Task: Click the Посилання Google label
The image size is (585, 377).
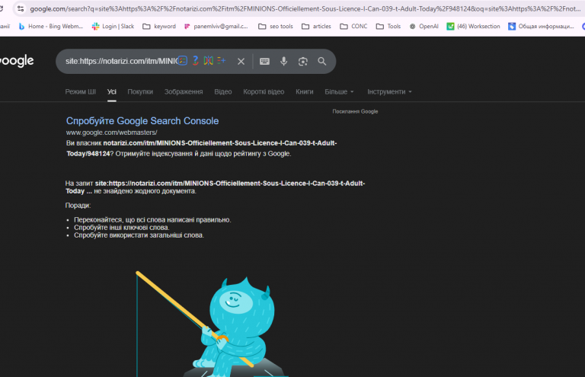Action: 355,111
